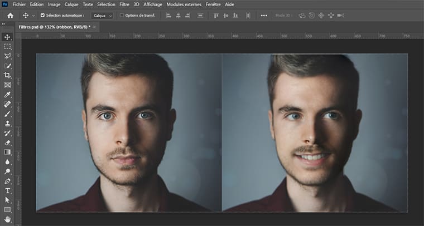Image resolution: width=424 pixels, height=226 pixels.
Task: Open the 3D menu
Action: point(136,4)
